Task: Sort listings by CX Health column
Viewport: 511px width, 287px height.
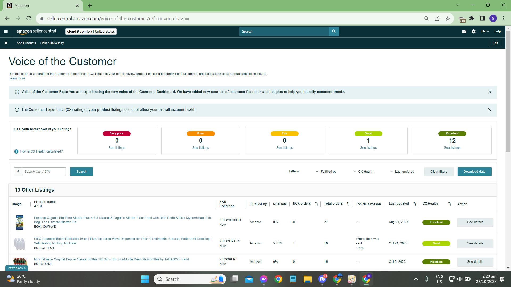Action: (x=450, y=204)
